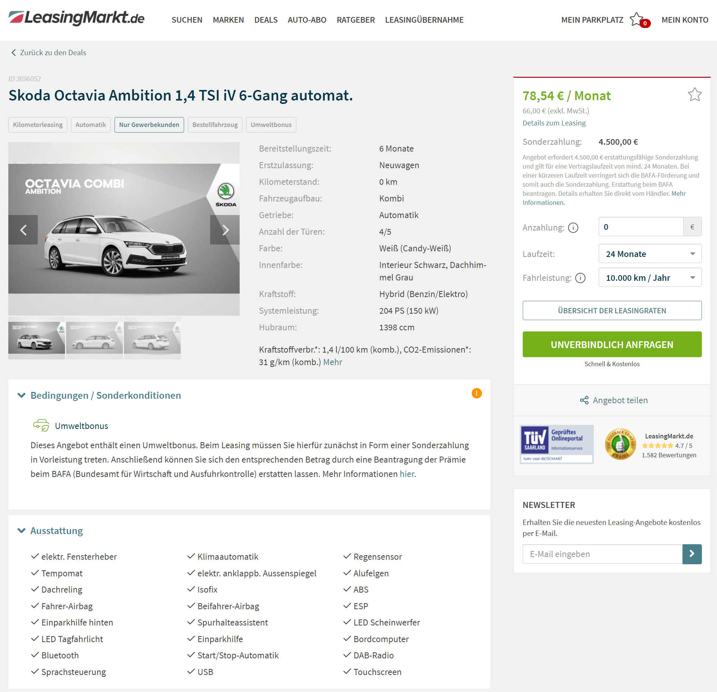This screenshot has height=692, width=717.
Task: Click the Umweltbonus car leaf icon
Action: click(41, 426)
